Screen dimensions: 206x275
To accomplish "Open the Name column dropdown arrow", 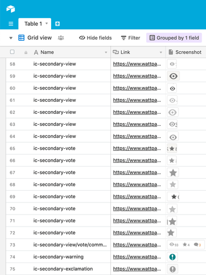I will (106, 52).
